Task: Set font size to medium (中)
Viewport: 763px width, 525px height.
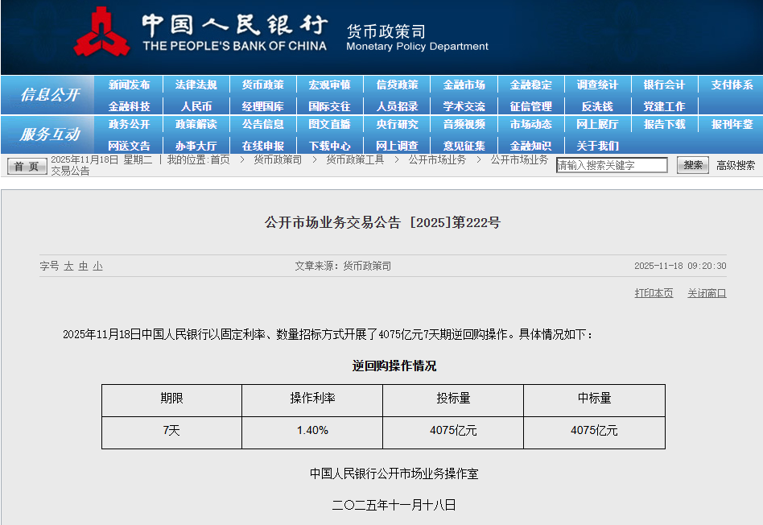Action: [83, 266]
